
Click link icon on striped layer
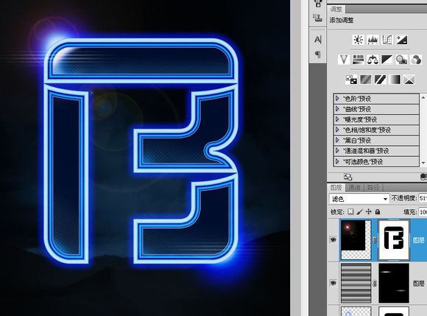coord(375,284)
